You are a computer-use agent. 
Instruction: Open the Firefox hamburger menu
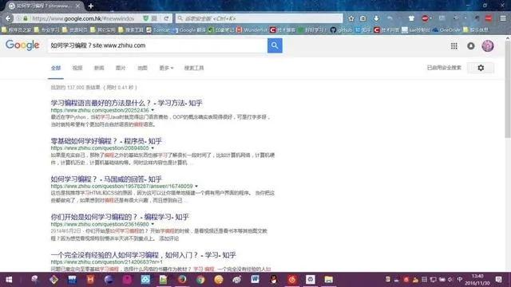click(503, 18)
